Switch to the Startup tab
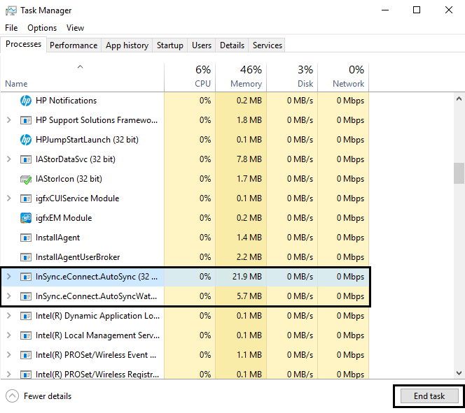Viewport: 465px width, 413px height. coord(170,45)
